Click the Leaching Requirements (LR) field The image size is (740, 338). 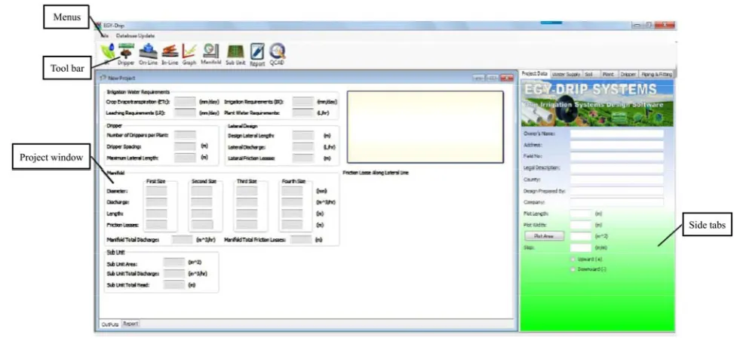(185, 112)
